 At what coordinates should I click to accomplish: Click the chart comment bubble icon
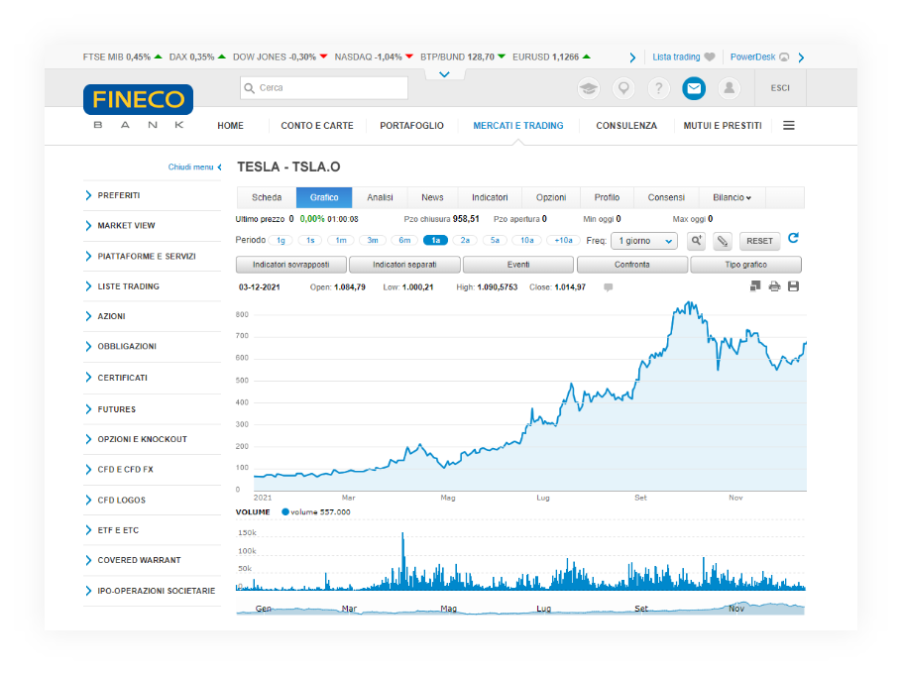point(608,287)
